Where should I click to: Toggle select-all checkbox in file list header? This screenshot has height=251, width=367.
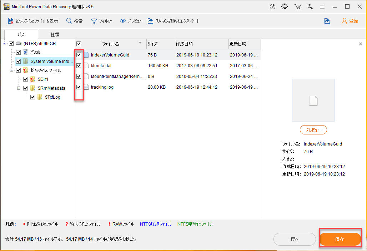point(79,44)
